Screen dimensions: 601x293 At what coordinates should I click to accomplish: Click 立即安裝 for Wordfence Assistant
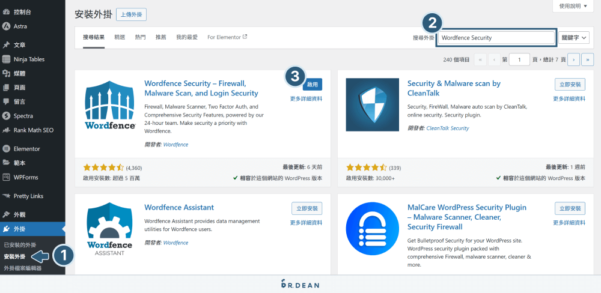(307, 208)
